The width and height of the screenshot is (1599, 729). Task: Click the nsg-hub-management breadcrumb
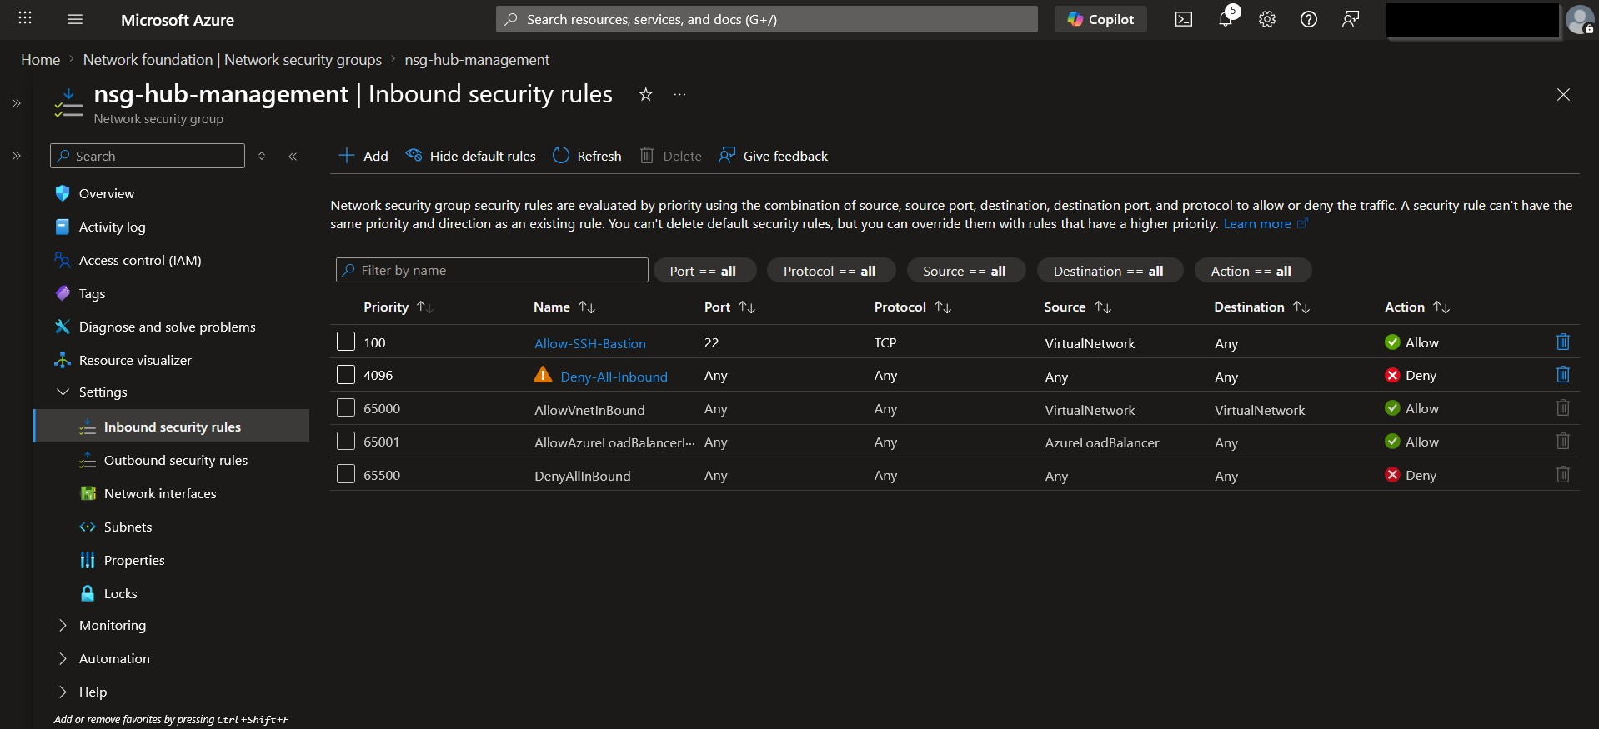pos(477,60)
